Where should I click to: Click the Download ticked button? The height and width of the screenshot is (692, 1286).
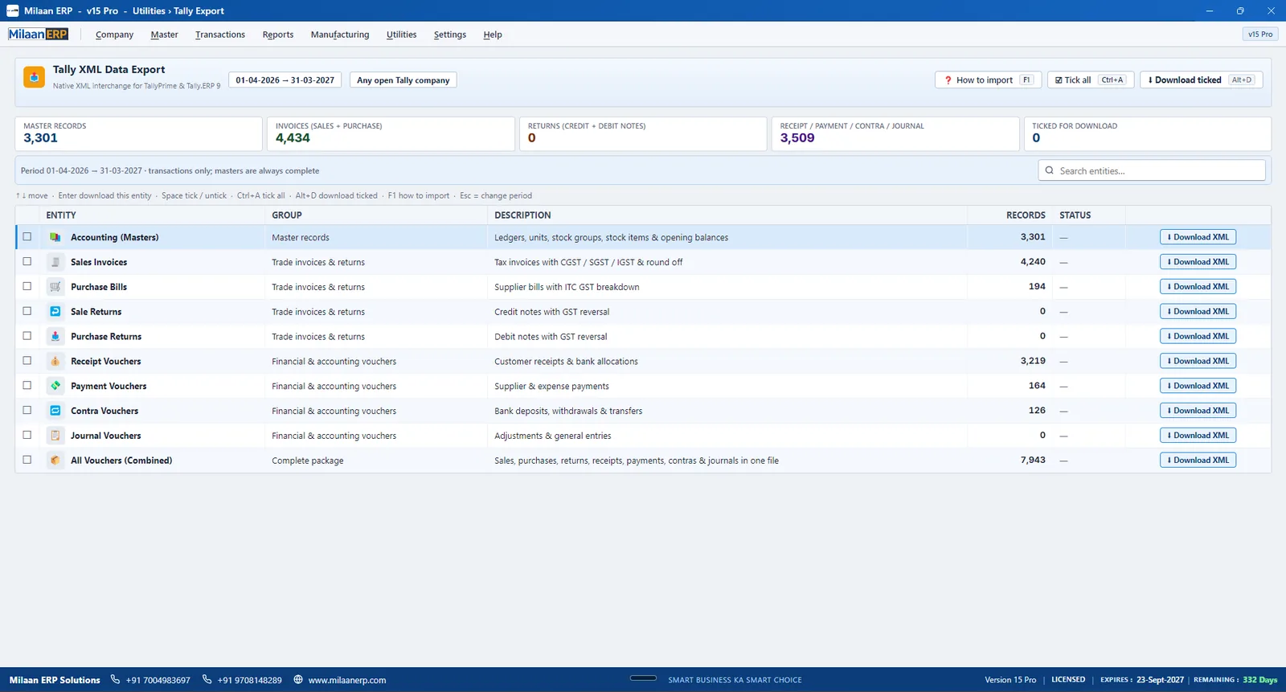click(x=1202, y=80)
